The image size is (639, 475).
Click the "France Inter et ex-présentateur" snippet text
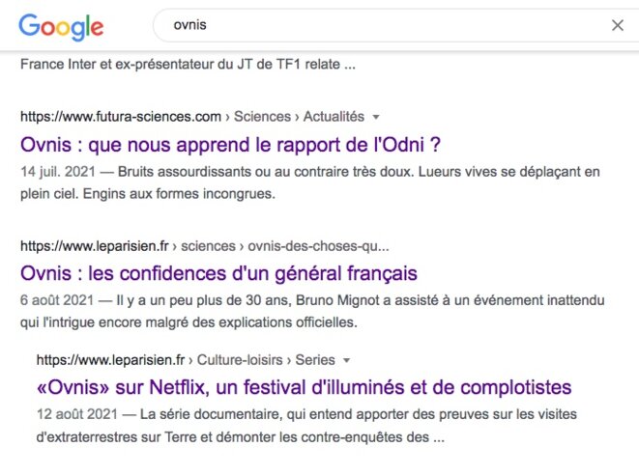188,65
